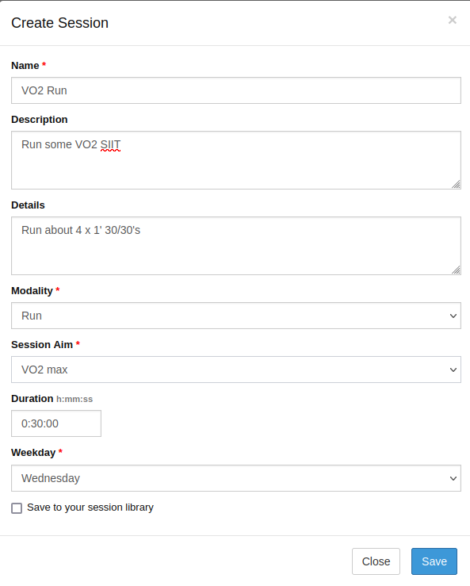This screenshot has height=586, width=470.
Task: Expand the Session Aim chevron arrow
Action: pos(453,370)
